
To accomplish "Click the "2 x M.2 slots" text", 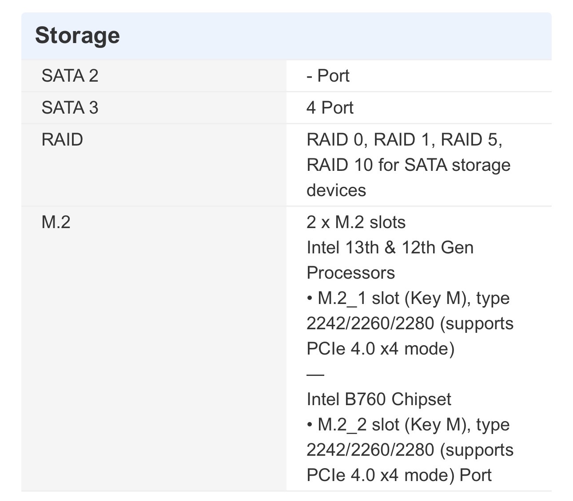I will click(x=356, y=222).
